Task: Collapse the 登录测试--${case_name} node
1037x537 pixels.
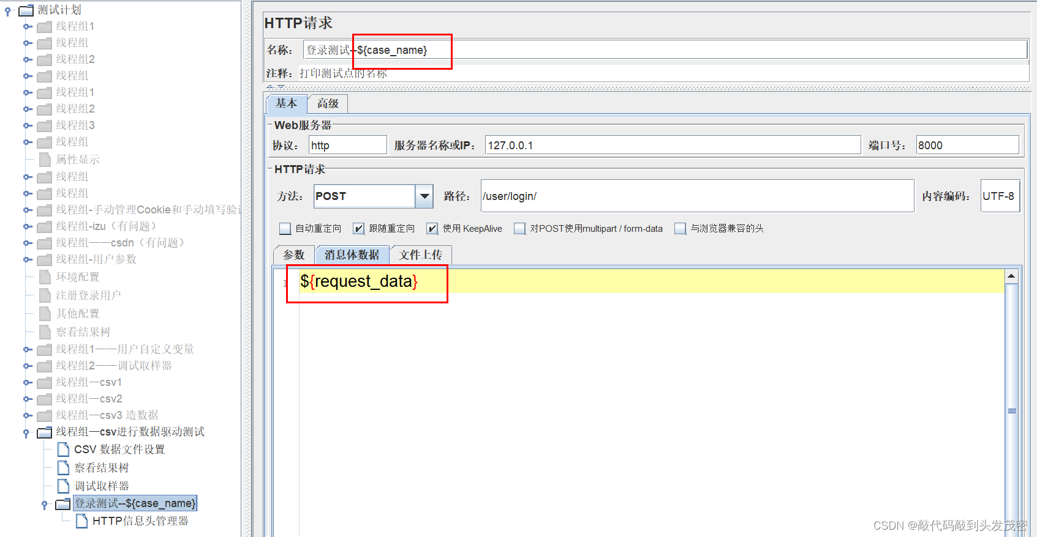Action: tap(45, 505)
